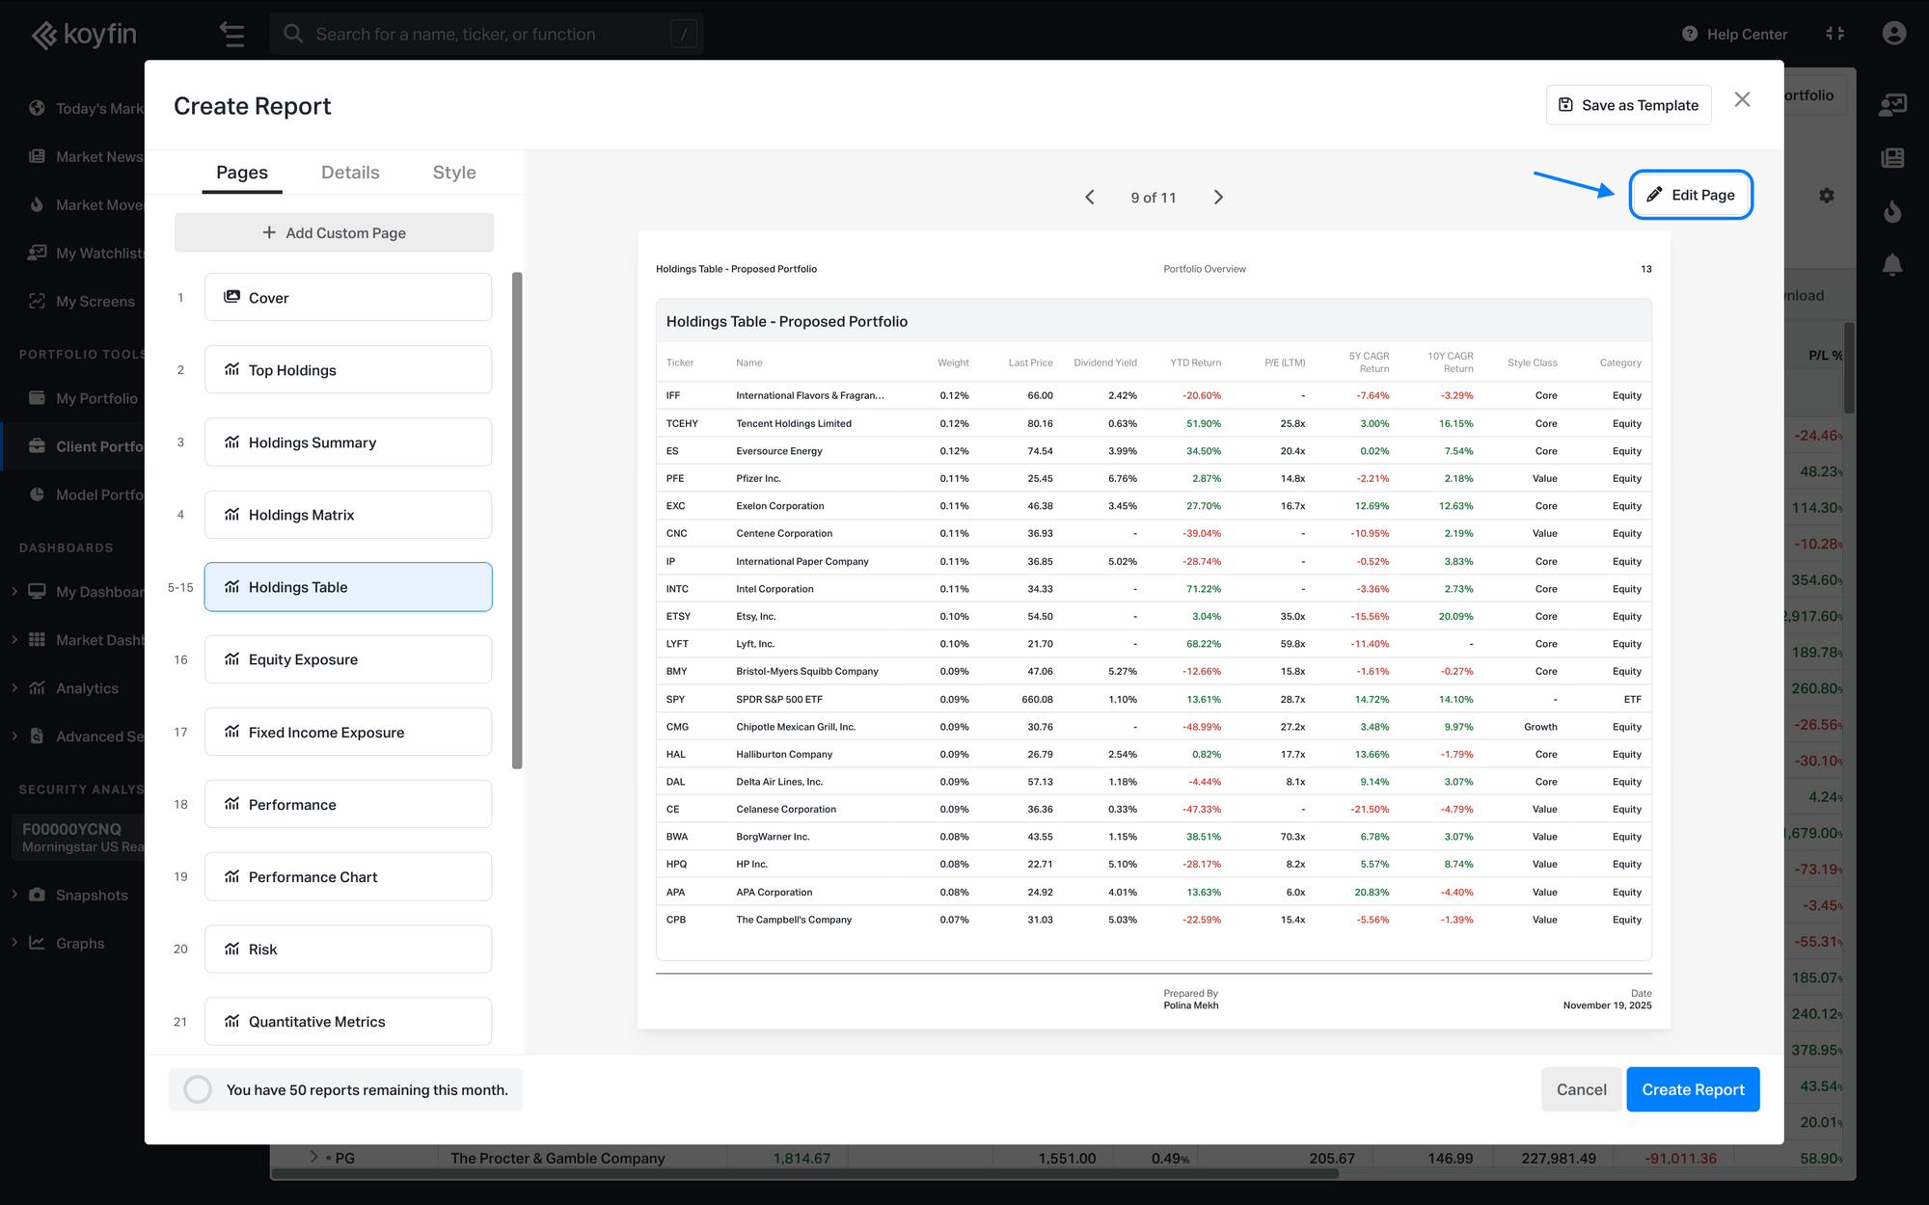The width and height of the screenshot is (1929, 1205).
Task: Expand the PG row chevron
Action: (313, 1157)
